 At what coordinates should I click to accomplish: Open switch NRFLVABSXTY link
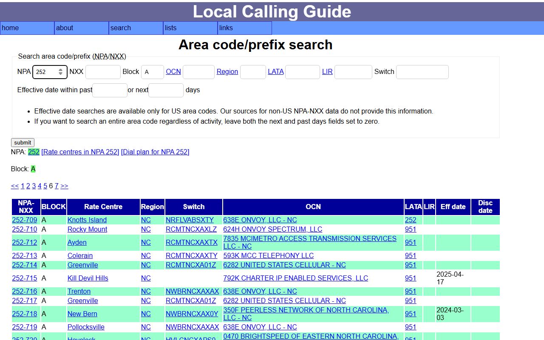coord(190,220)
